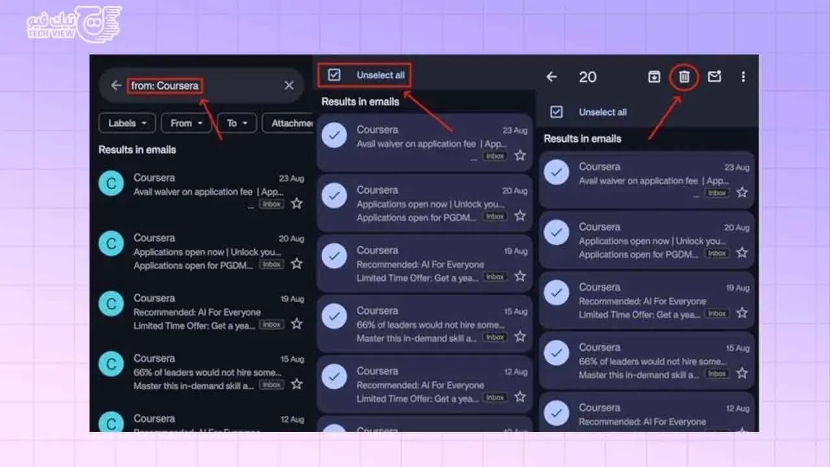Open the three-dot more options menu
The height and width of the screenshot is (467, 830).
(x=743, y=77)
